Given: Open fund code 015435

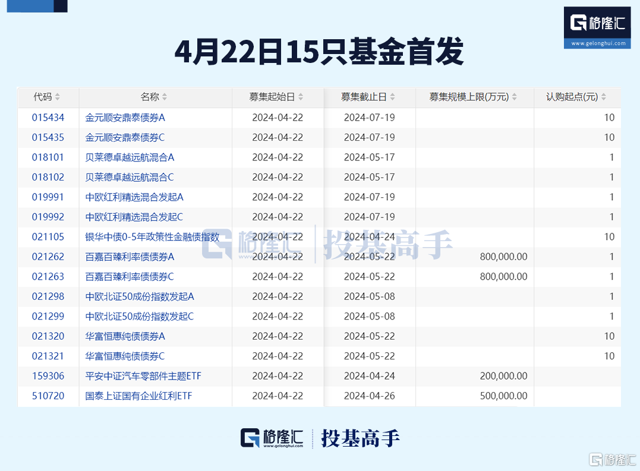Looking at the screenshot, I should [48, 137].
